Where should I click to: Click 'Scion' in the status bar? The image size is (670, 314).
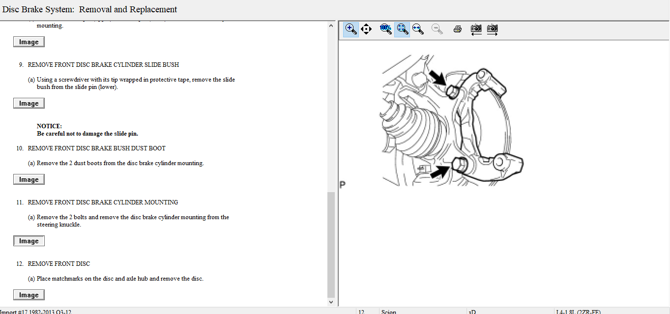coord(389,312)
